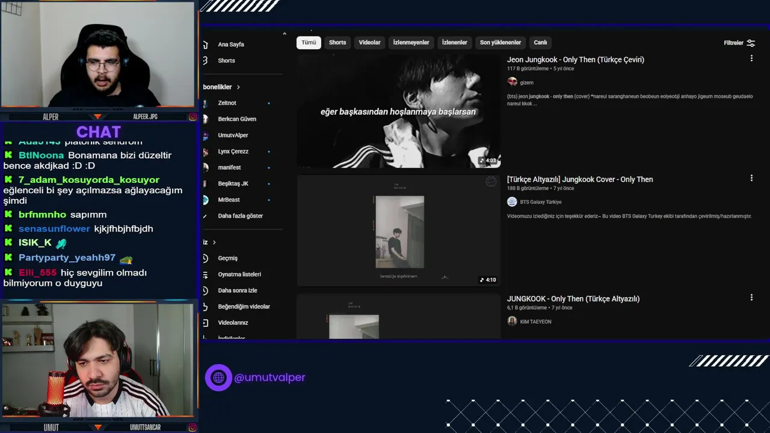Click chat username brfnmnho
This screenshot has height=433, width=770.
coord(42,215)
